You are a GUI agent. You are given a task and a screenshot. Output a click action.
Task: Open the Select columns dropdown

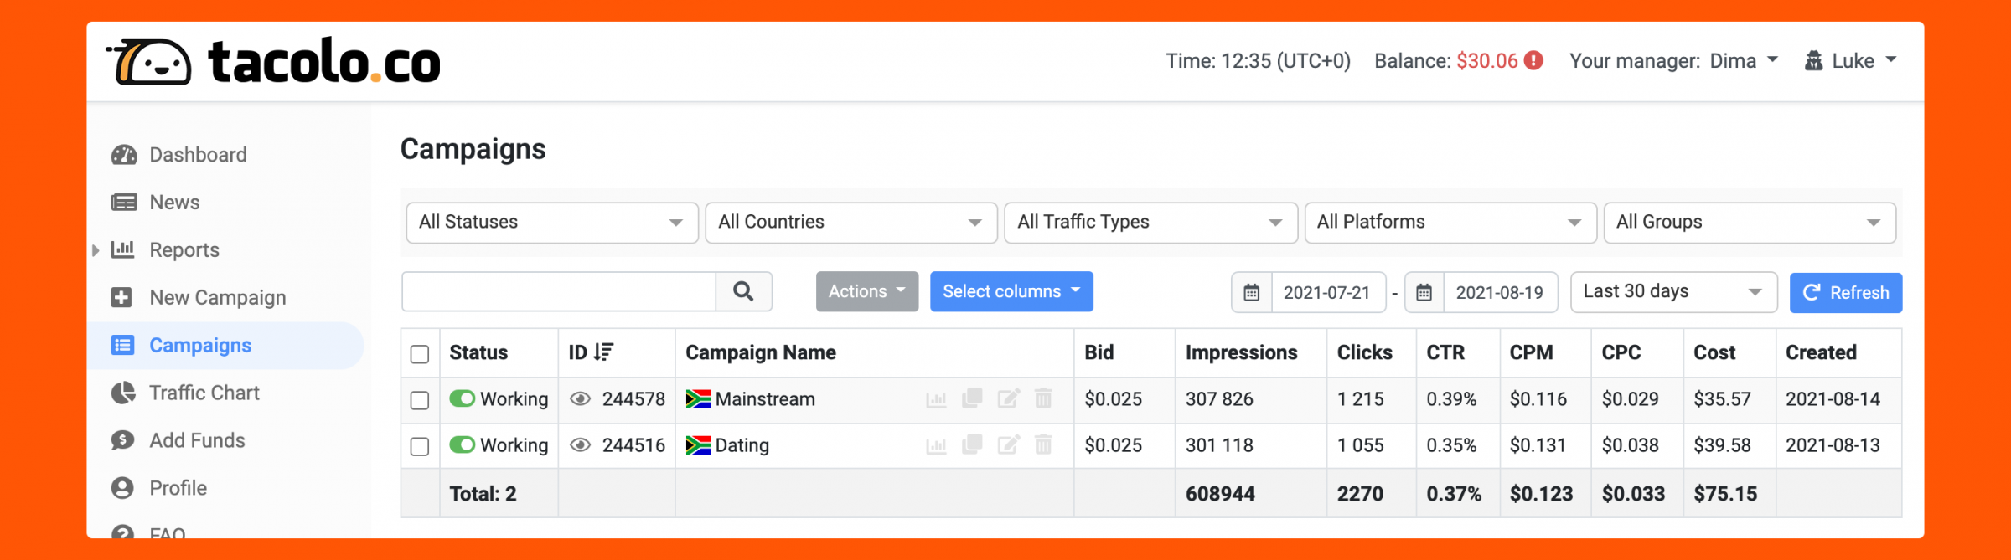[1011, 291]
